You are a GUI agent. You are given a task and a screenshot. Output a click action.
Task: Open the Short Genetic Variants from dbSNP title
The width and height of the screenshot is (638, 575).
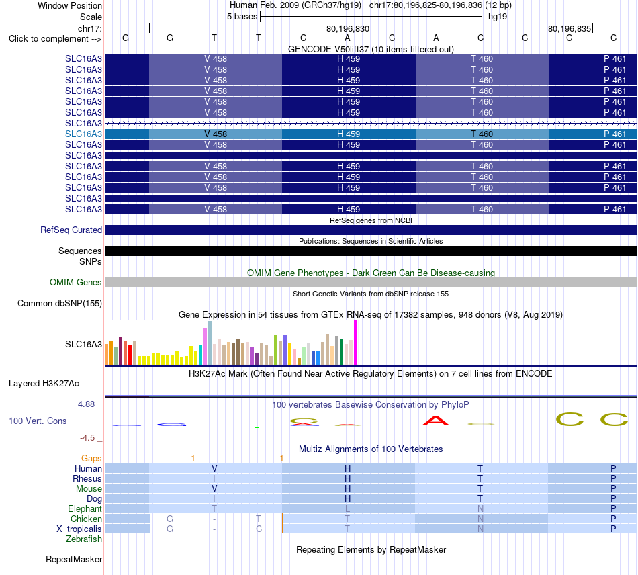(371, 294)
